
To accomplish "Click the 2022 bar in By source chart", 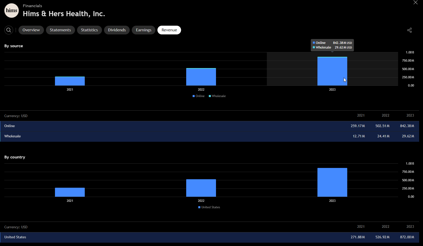I will pyautogui.click(x=201, y=77).
